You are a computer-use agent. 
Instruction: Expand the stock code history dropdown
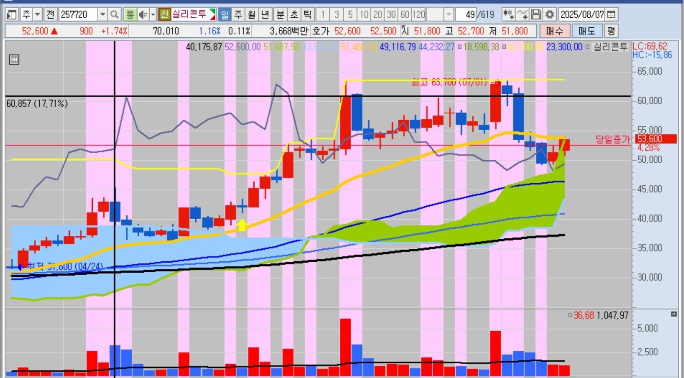click(102, 14)
